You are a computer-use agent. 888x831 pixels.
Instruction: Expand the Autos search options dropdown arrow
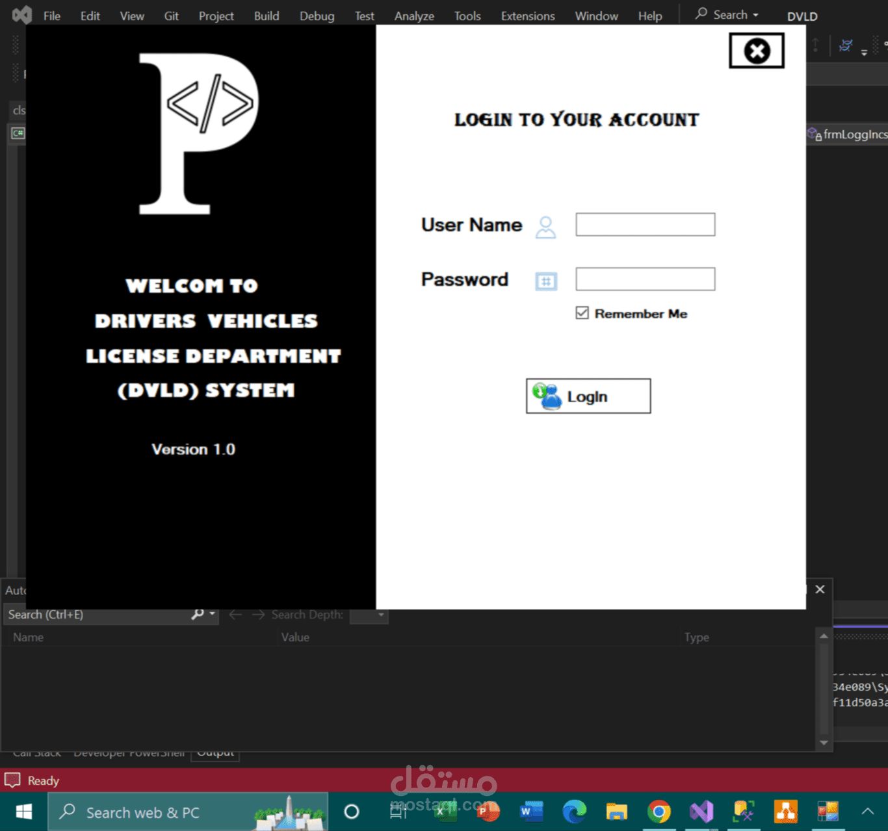212,614
